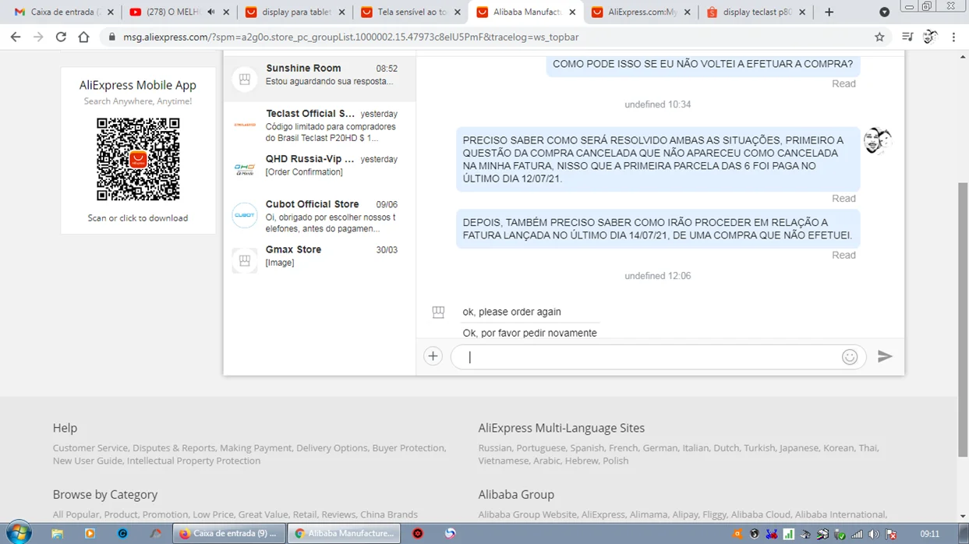The height and width of the screenshot is (544, 969).
Task: Open the Cubot Official Store conversation
Action: [x=320, y=216]
